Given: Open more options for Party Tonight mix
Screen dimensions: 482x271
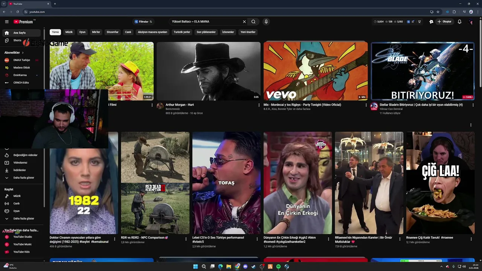Looking at the screenshot, I should tap(366, 105).
